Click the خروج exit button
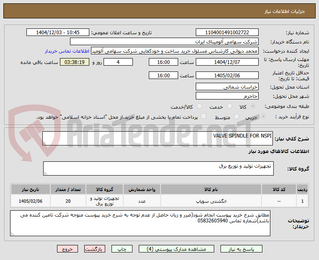Viewport: 319px width, 260px height. point(67,249)
